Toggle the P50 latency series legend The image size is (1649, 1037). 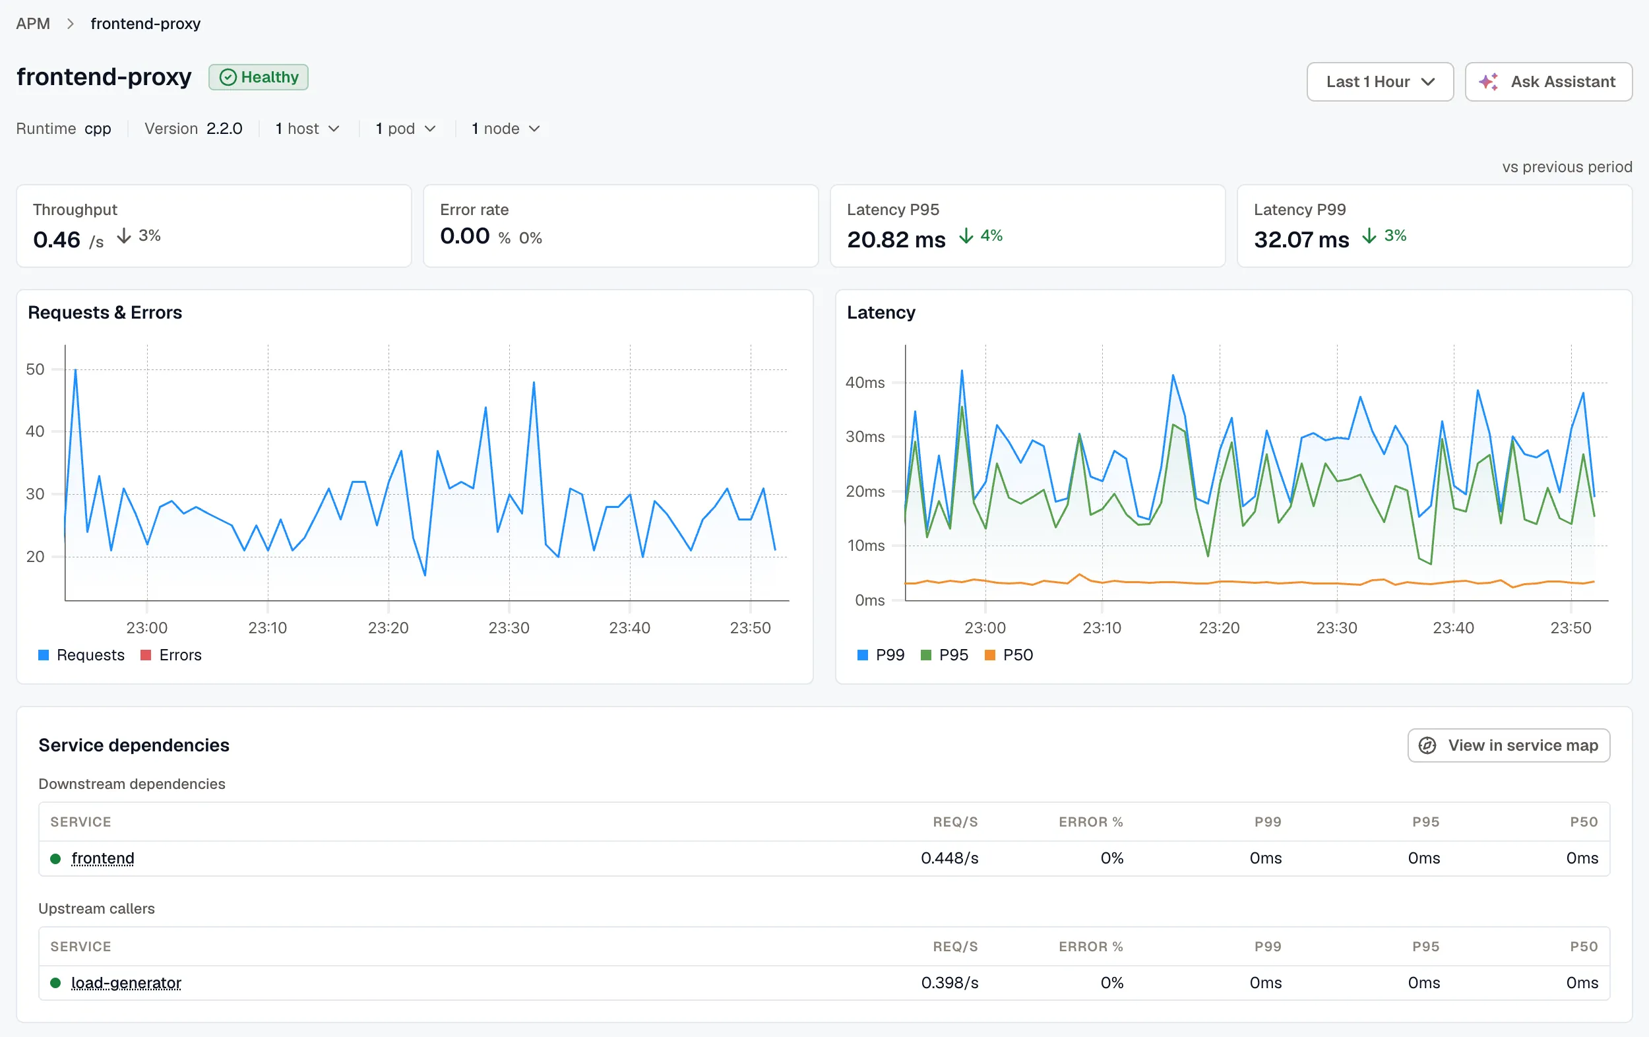[1008, 655]
